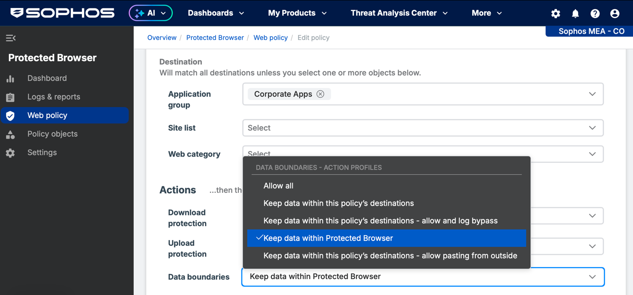Open the notifications bell

(575, 13)
